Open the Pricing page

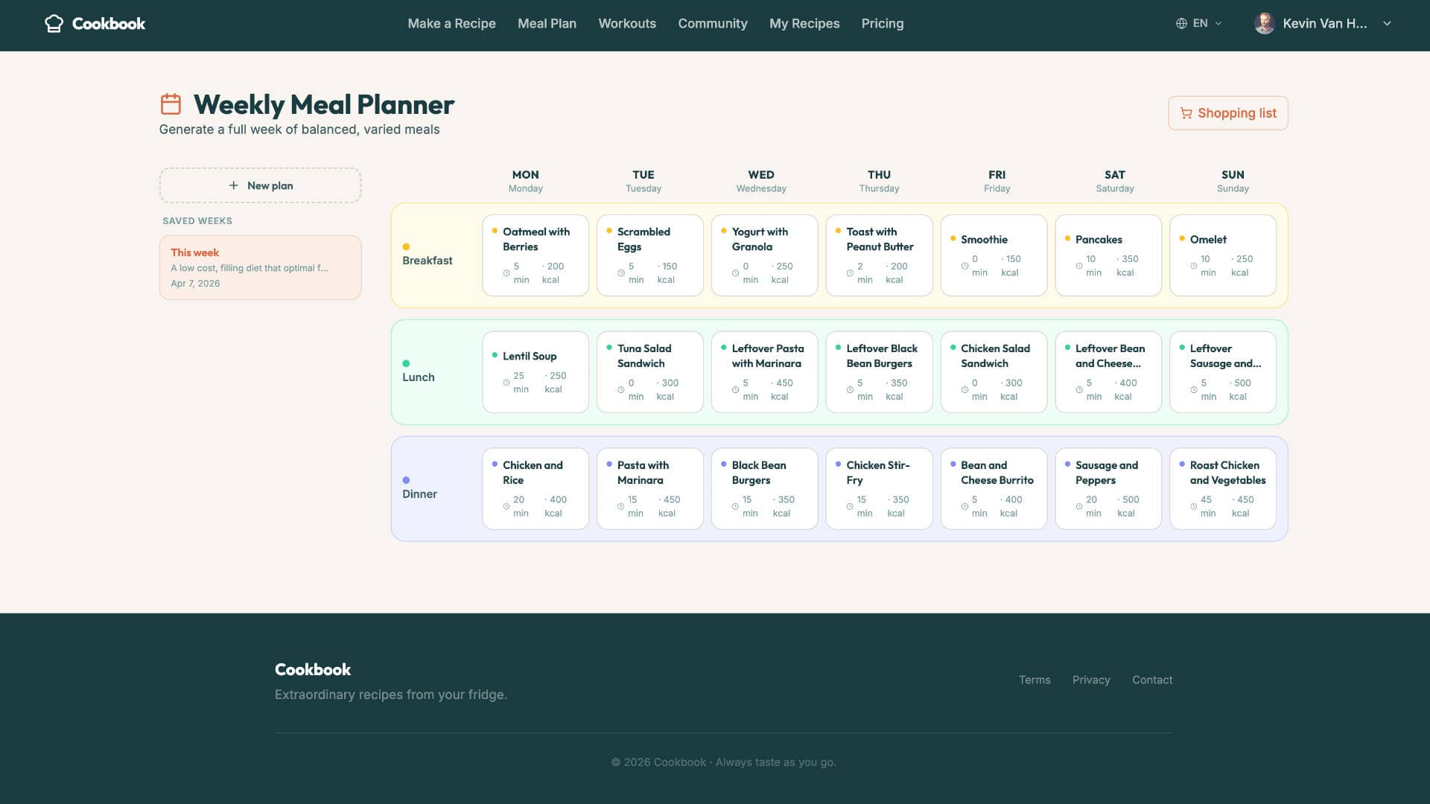[883, 24]
